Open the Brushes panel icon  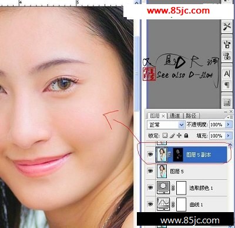pos(227,45)
